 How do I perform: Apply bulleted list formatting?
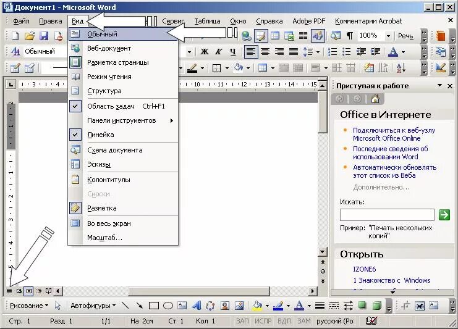pos(346,52)
